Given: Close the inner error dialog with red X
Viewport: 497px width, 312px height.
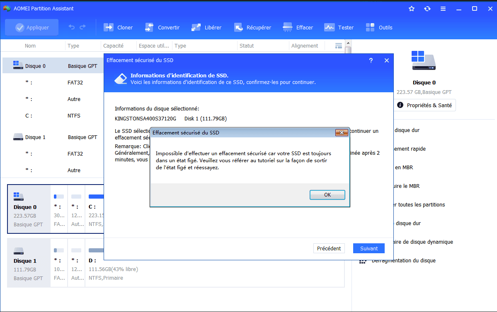Looking at the screenshot, I should click(x=342, y=133).
